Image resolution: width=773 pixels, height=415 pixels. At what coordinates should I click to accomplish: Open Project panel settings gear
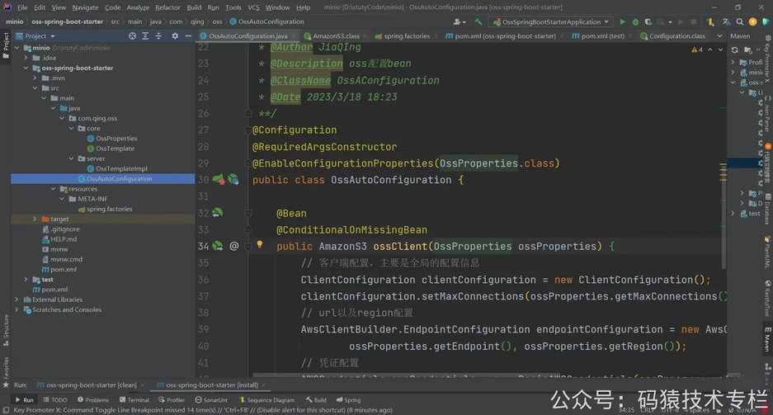point(175,36)
